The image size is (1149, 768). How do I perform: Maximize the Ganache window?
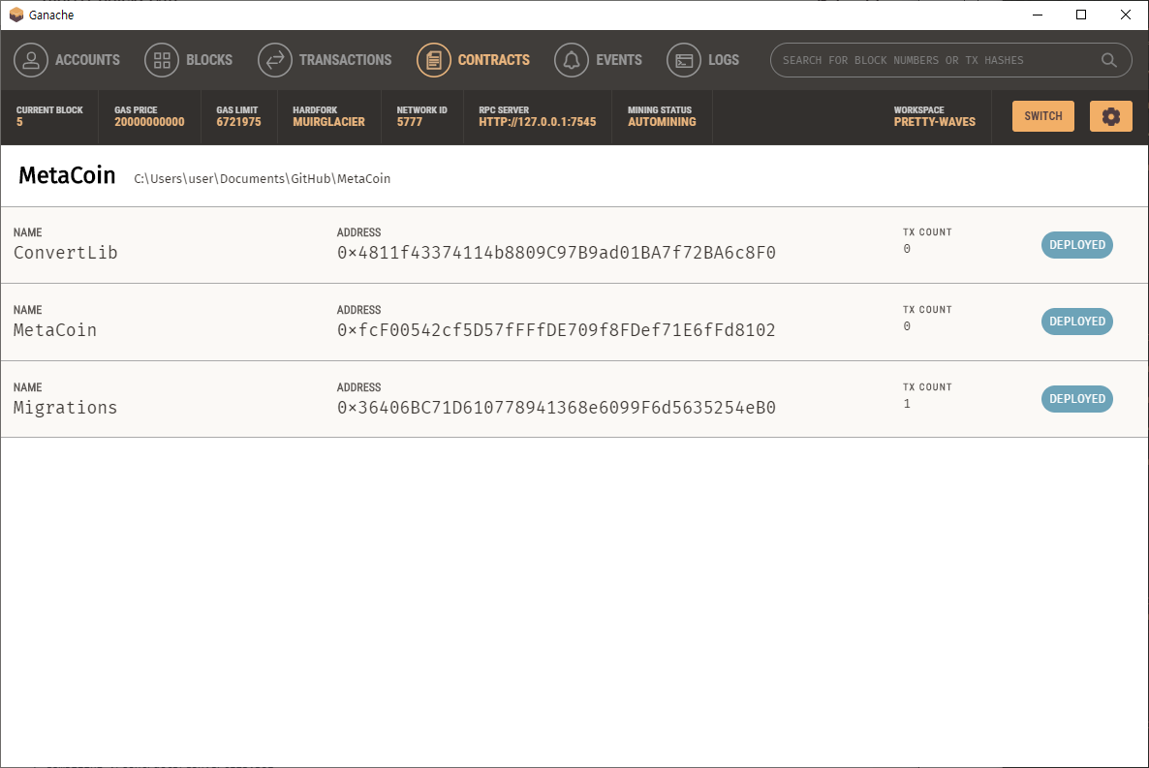1081,15
